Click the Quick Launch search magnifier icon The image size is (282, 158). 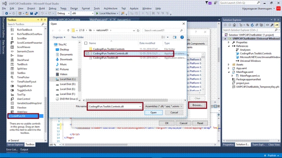258,3
